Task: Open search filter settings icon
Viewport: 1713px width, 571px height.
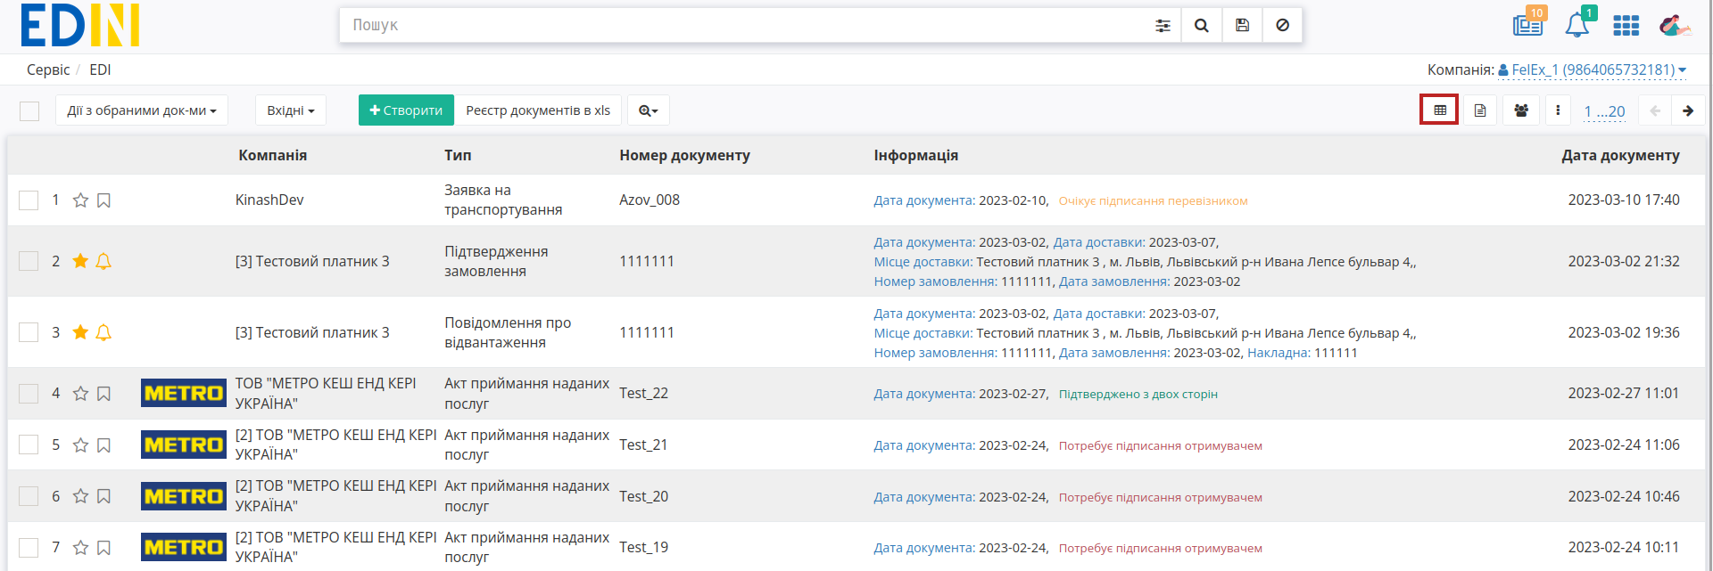Action: (1163, 26)
